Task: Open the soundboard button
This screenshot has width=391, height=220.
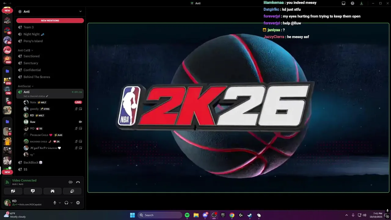Action: tap(72, 191)
